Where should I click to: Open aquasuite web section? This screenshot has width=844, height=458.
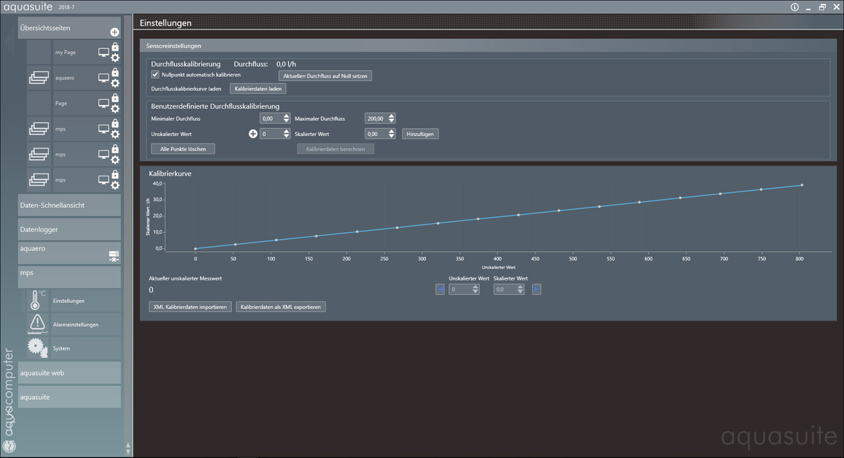[x=69, y=373]
